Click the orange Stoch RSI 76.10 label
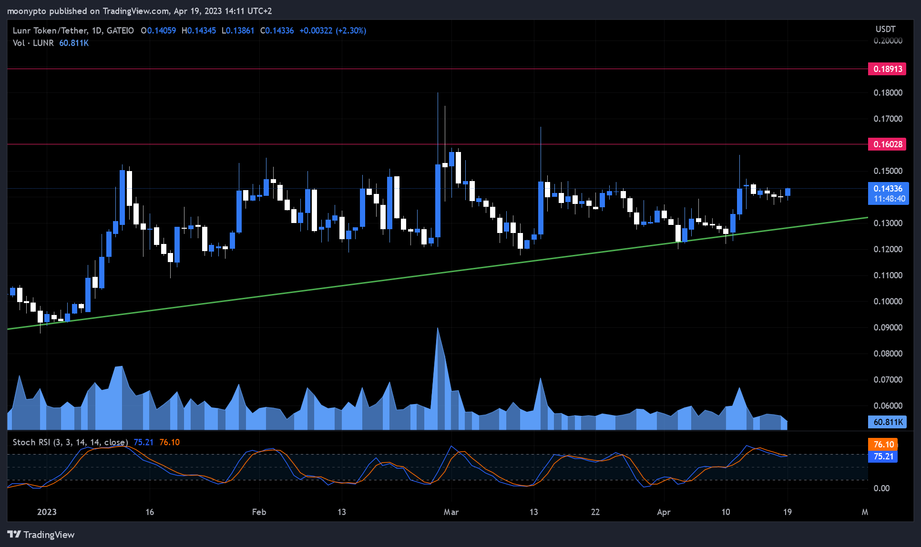This screenshot has width=921, height=547. click(x=883, y=445)
